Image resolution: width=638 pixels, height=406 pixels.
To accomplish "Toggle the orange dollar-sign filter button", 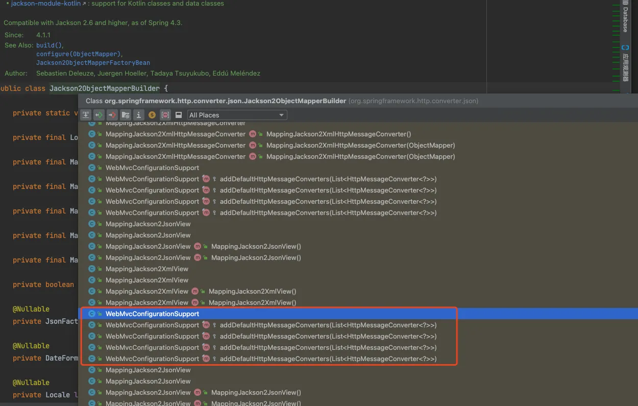I will click(x=152, y=115).
